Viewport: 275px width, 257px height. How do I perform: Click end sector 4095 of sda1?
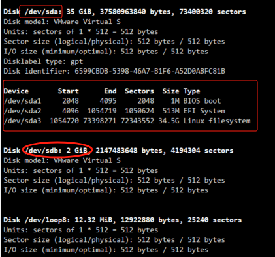coord(108,101)
